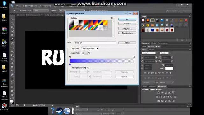Select the Blur tool

pos(12,67)
